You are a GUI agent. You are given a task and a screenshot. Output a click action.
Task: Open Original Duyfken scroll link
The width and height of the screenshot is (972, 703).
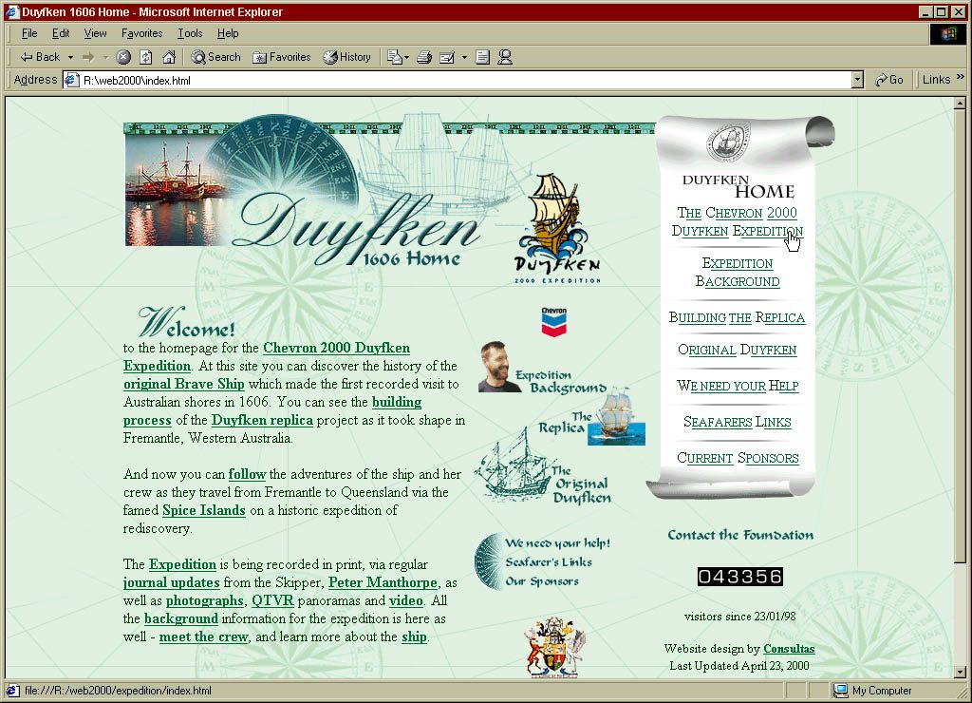point(737,350)
